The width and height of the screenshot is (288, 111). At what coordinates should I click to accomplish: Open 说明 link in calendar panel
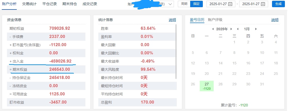point(275,20)
